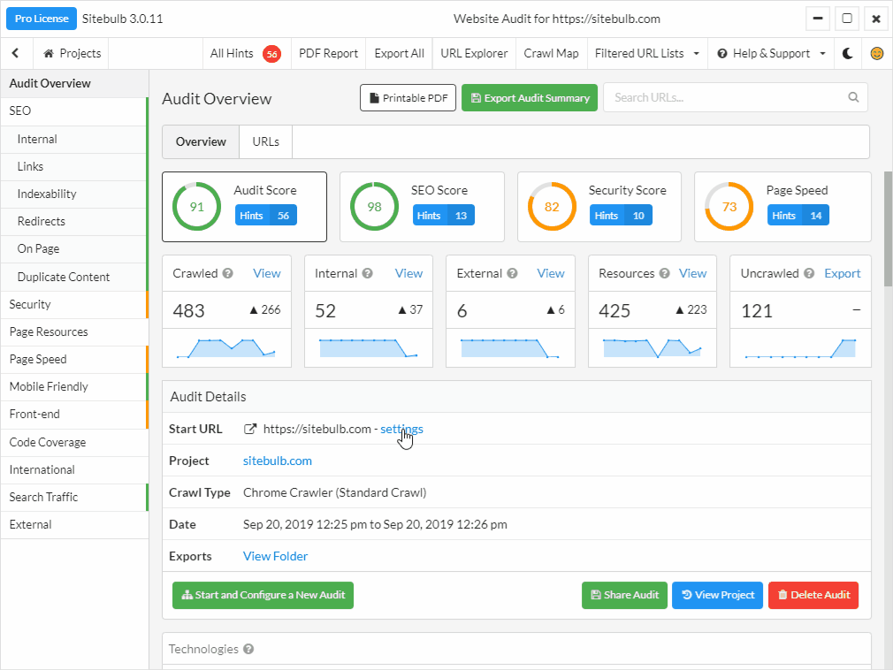Click the Resources help question icon
The height and width of the screenshot is (670, 893).
click(664, 273)
